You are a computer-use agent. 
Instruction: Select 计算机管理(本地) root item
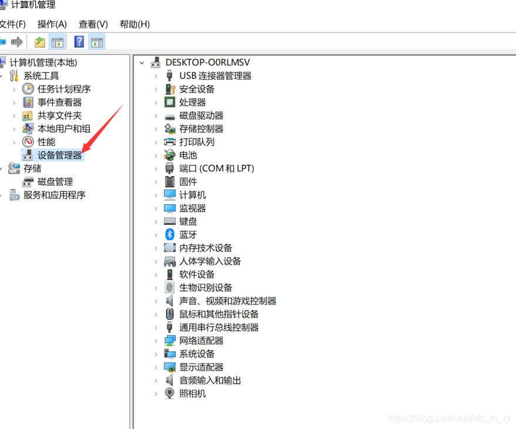point(43,62)
